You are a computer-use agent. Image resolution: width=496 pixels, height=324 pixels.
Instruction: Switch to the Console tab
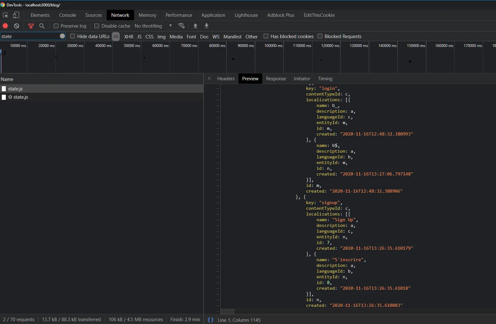click(x=68, y=15)
